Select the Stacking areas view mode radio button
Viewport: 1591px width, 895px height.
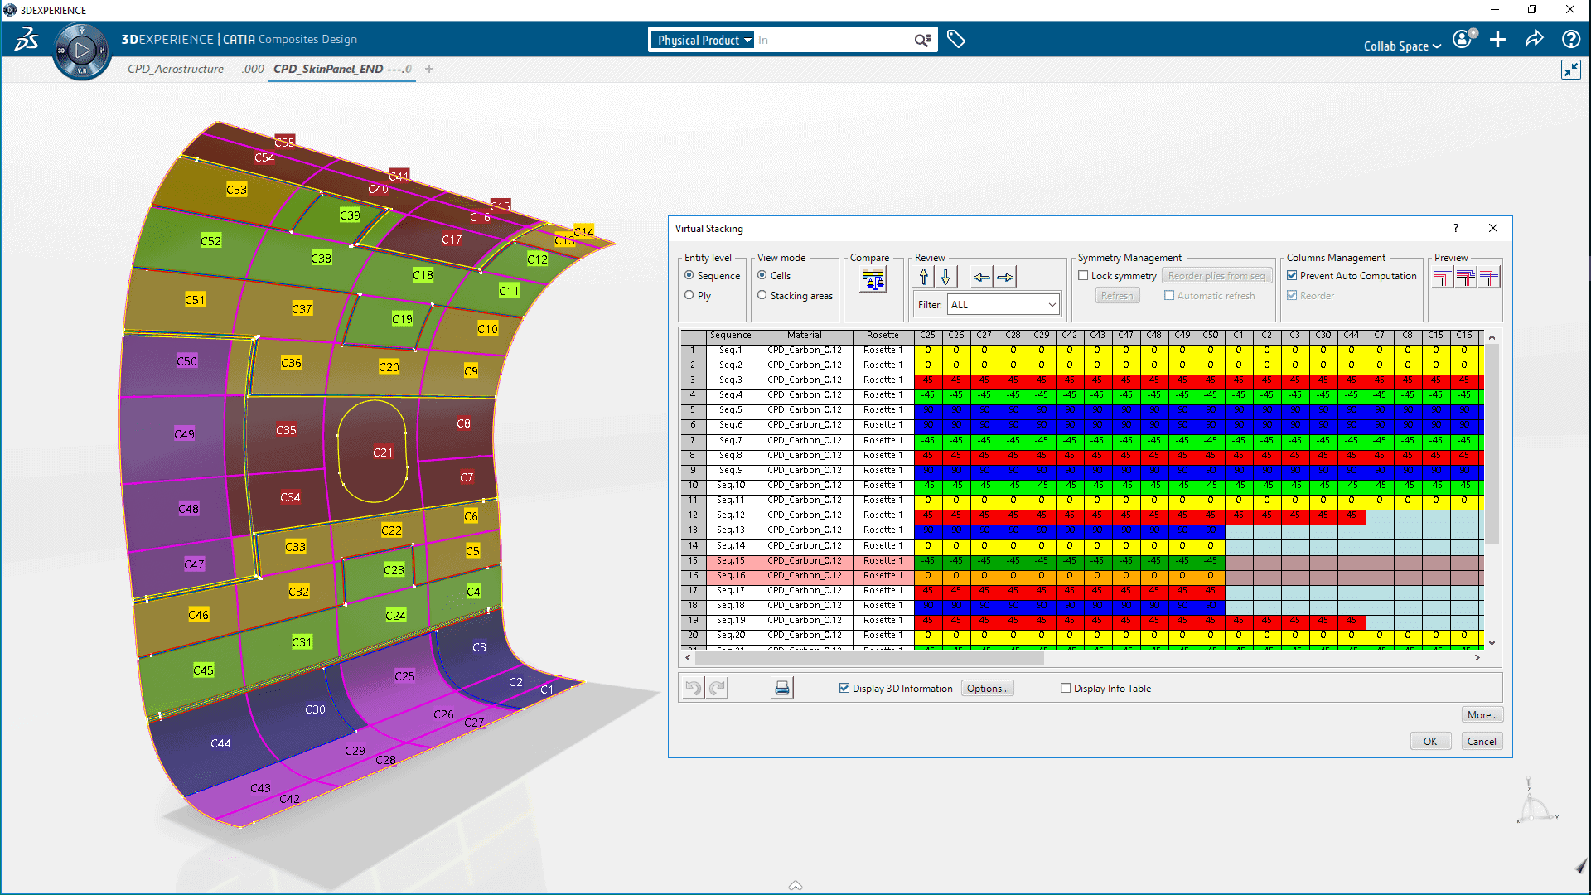(762, 295)
